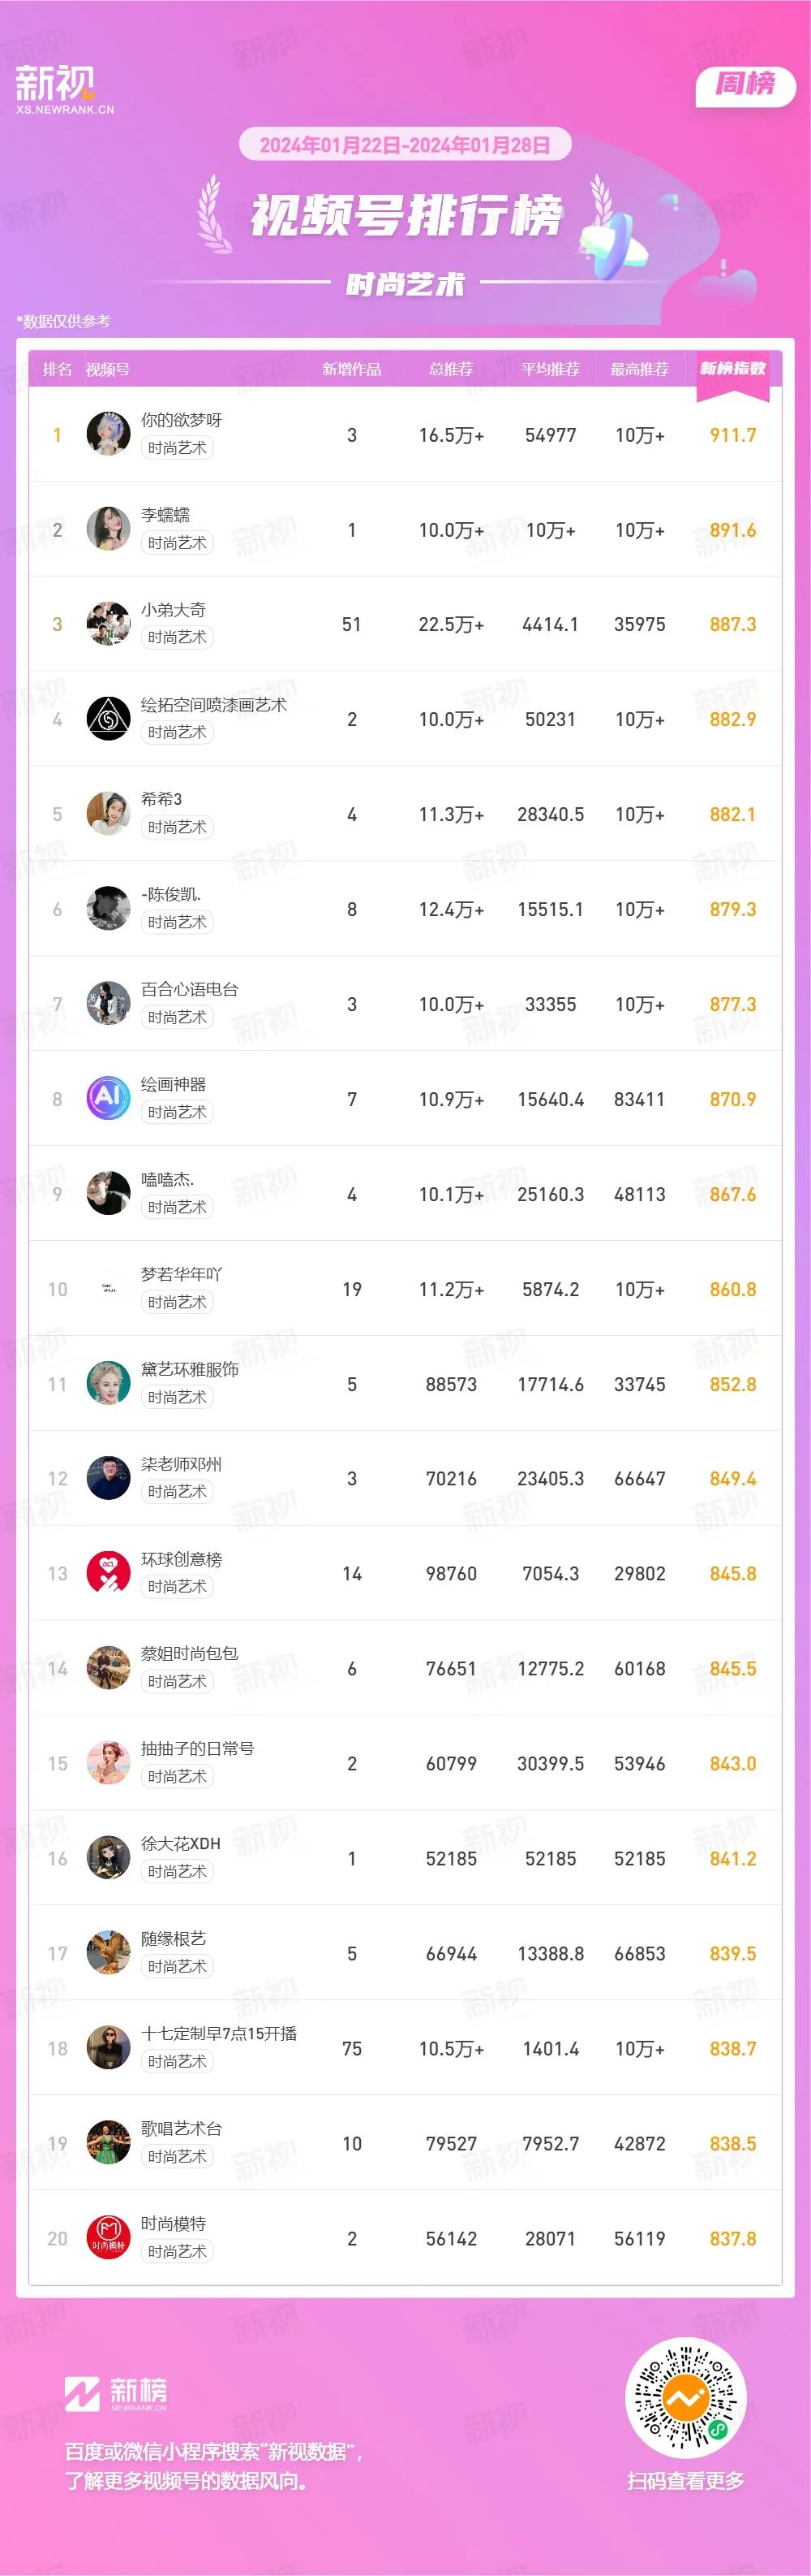Select the 总推荐 column header
811x2576 pixels.
click(x=450, y=370)
